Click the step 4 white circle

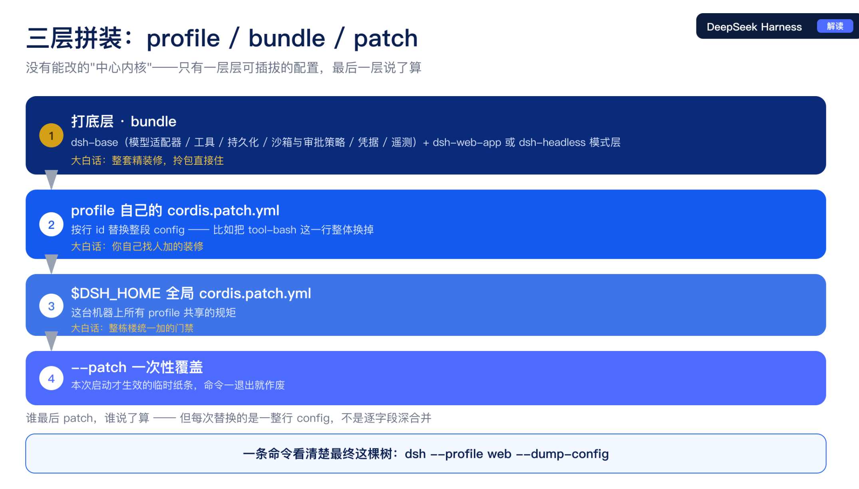[51, 379]
